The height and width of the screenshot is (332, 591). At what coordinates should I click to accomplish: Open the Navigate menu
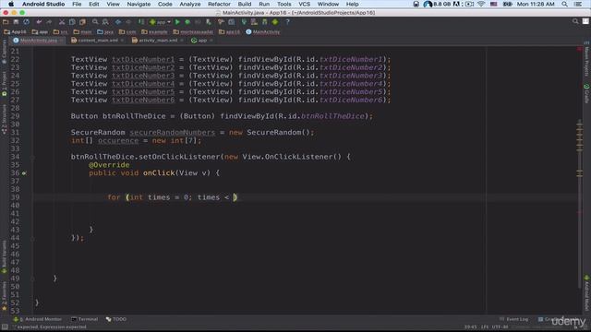coord(139,4)
